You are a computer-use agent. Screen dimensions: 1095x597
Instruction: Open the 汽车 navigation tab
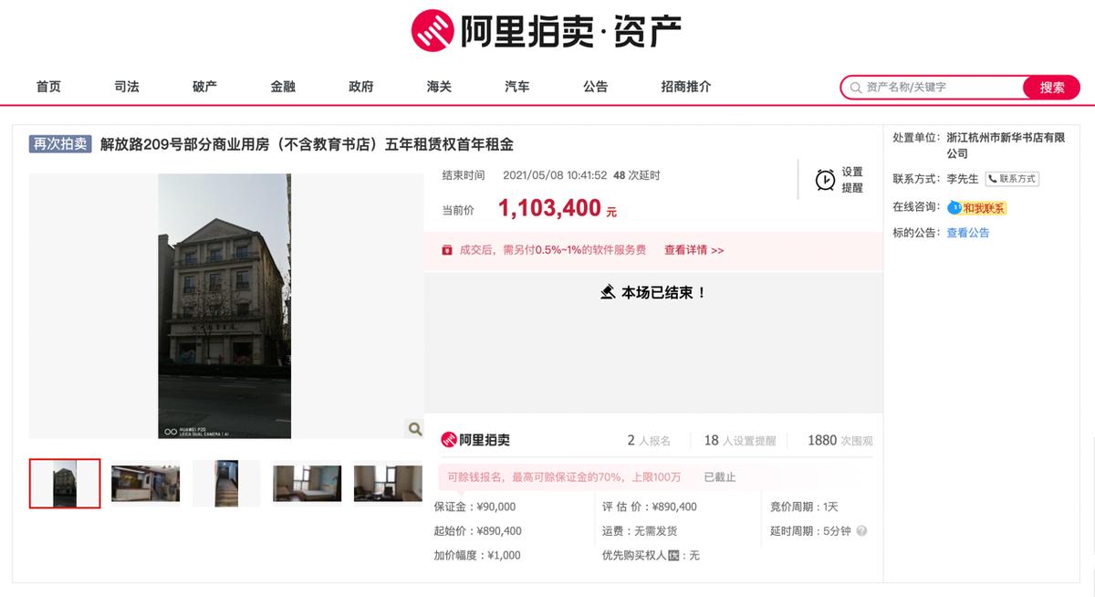coord(517,87)
